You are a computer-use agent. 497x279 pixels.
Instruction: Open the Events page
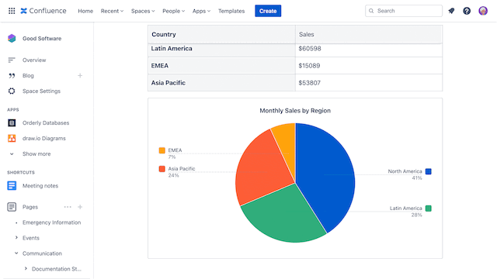point(31,238)
